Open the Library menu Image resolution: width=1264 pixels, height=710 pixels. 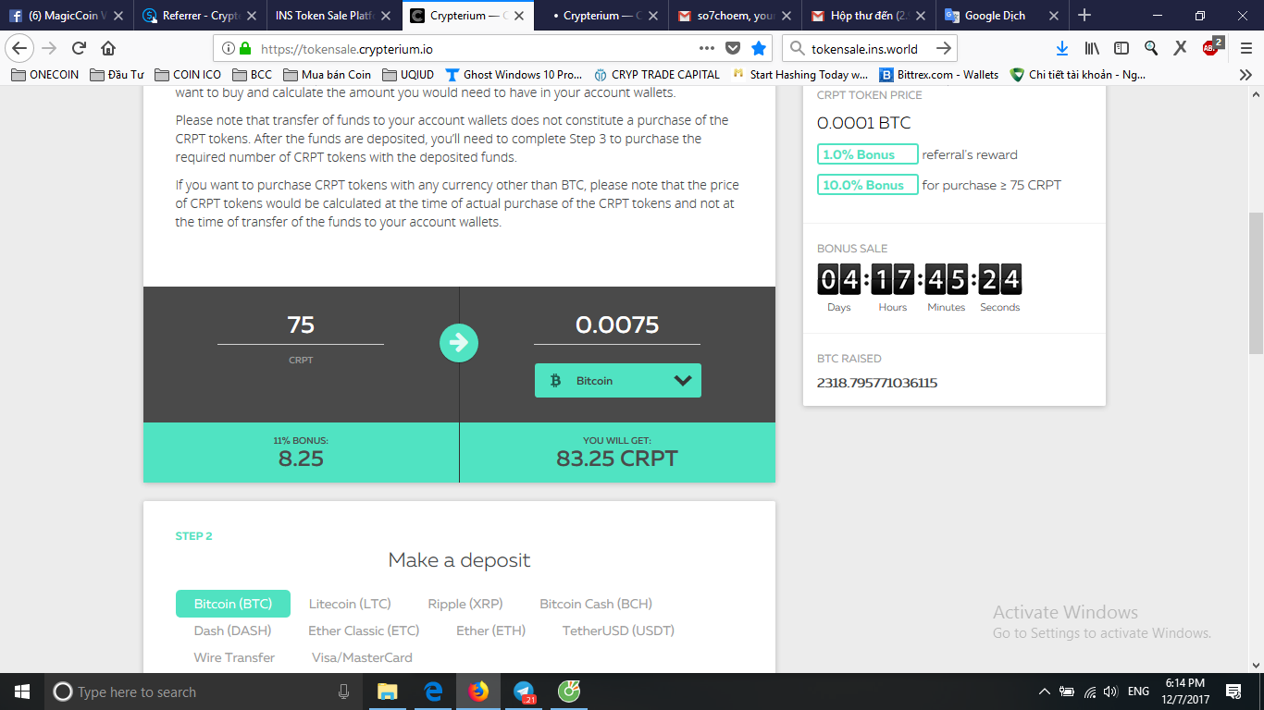click(1092, 49)
